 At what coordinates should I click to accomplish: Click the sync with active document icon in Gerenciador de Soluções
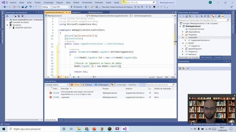(x=202, y=16)
